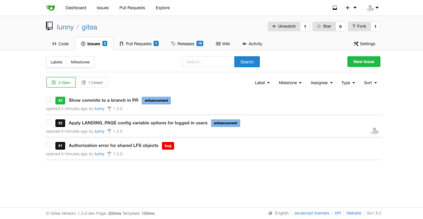Expand the Type filter dropdown
Viewport: 423px width, 219px height.
click(348, 83)
